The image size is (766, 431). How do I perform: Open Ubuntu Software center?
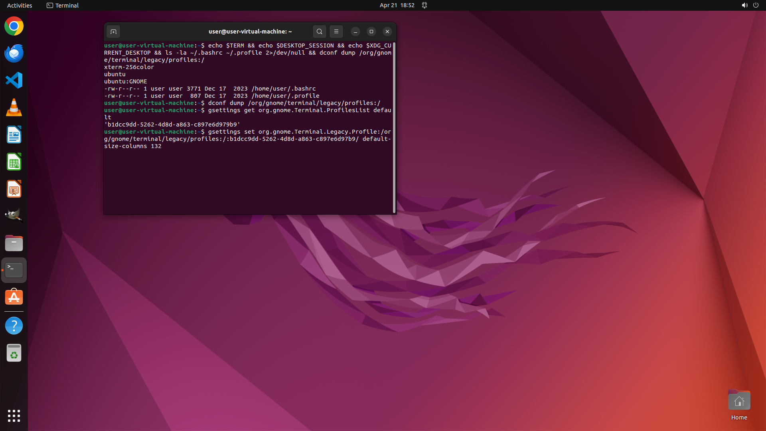[14, 297]
